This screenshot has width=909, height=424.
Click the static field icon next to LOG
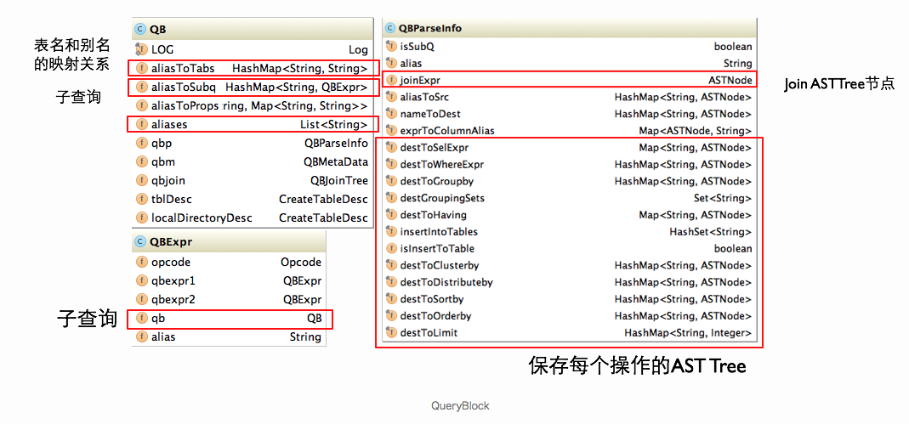pos(141,50)
